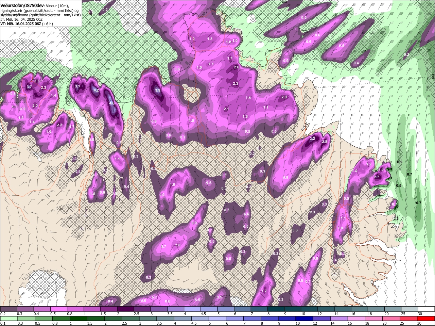Click the 3.7 precipitation value label

29,87
